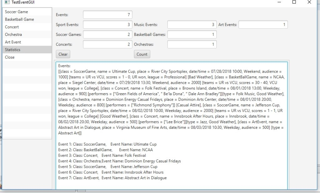The width and height of the screenshot is (320, 193).
Task: Click the Soccer Games field showing 2
Action: pos(107,34)
